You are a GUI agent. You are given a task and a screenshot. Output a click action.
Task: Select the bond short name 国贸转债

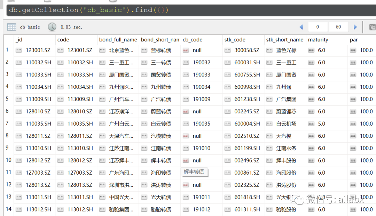click(161, 75)
